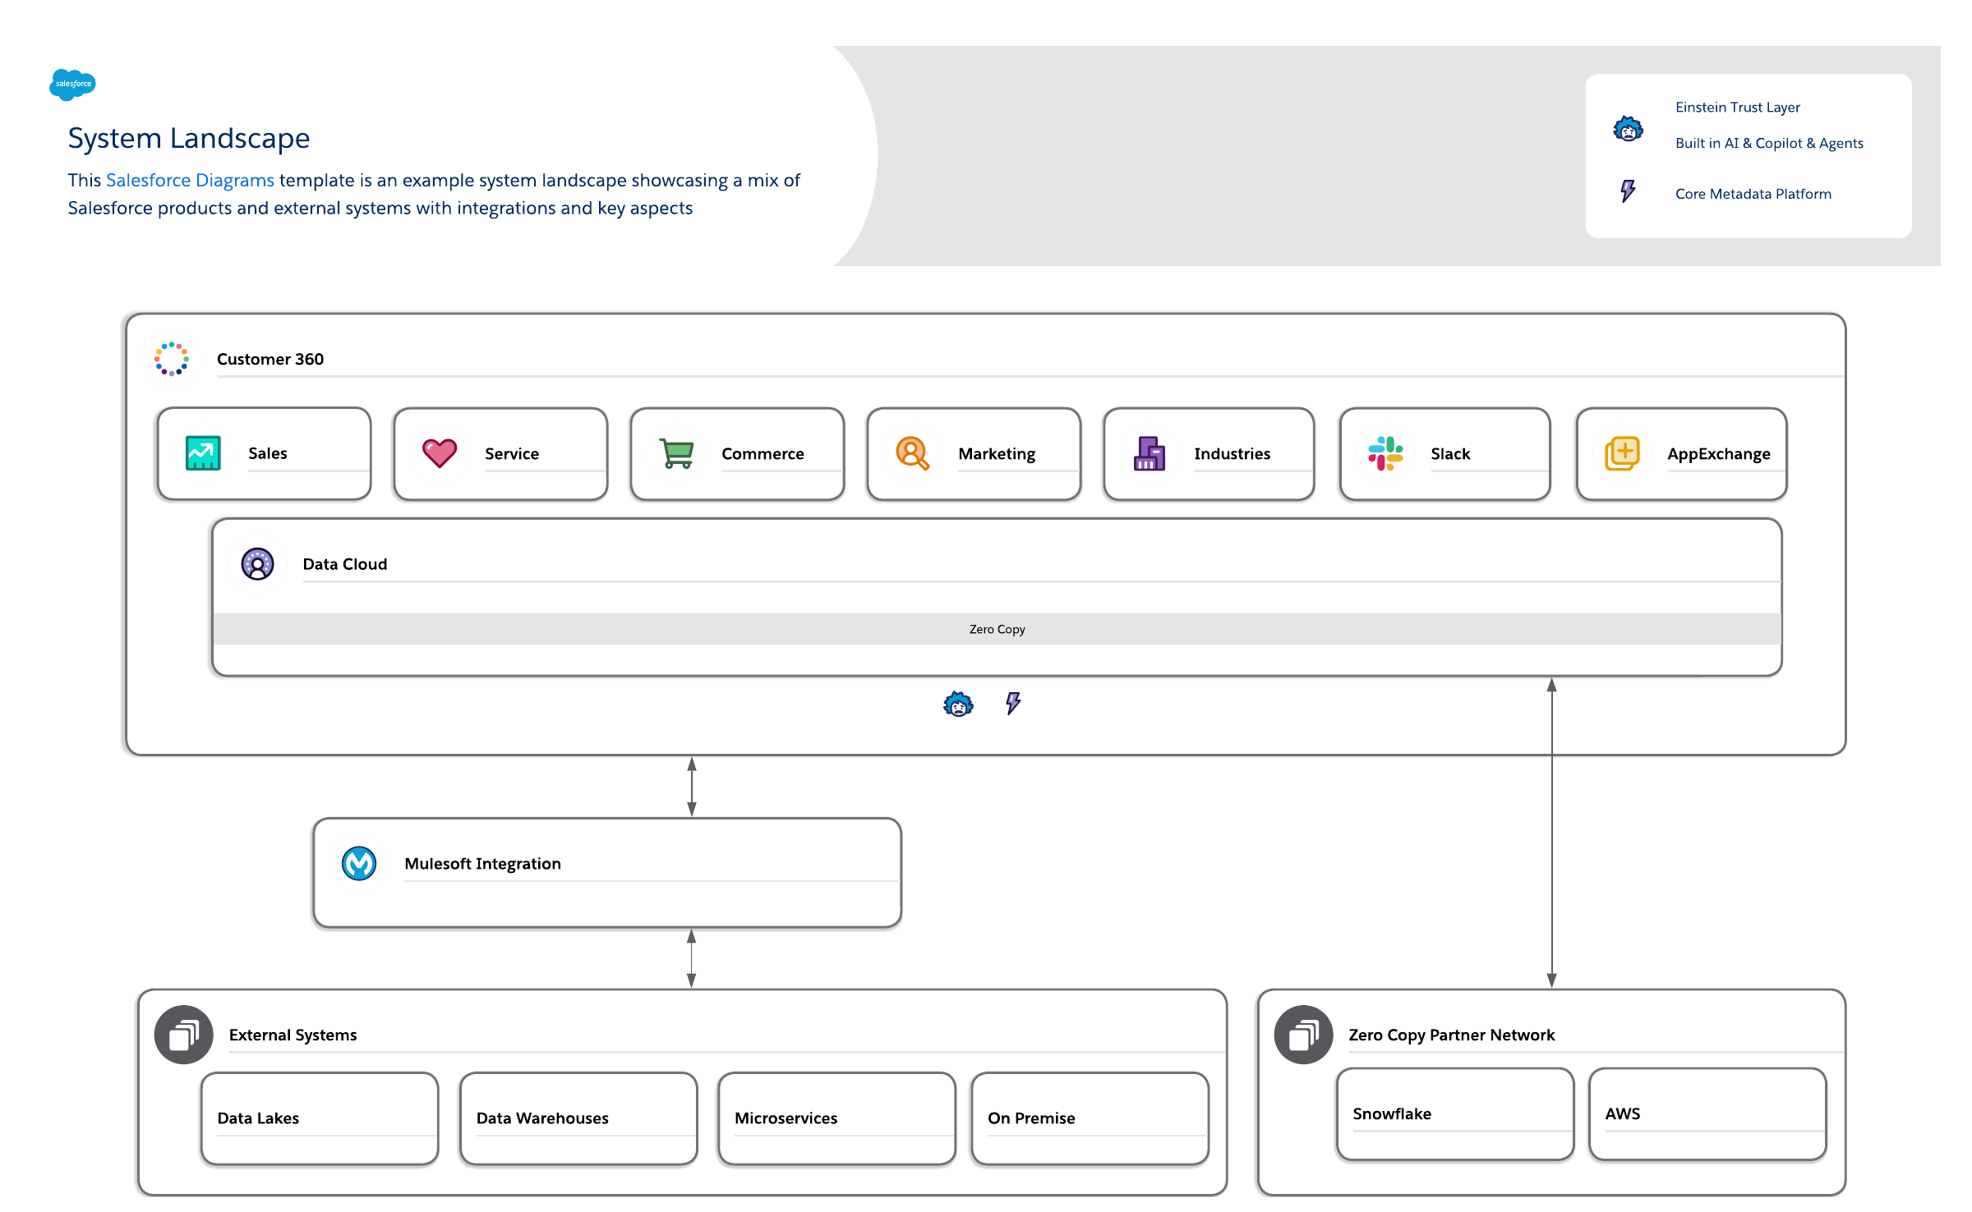
Task: Select the Data Cloud icon
Action: coord(257,564)
